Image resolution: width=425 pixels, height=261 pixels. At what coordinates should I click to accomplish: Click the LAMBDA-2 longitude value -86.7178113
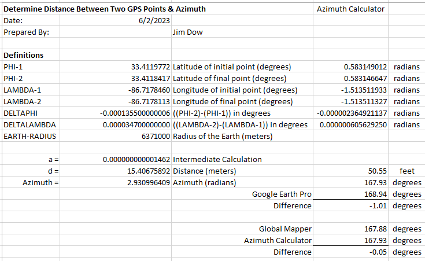click(148, 102)
